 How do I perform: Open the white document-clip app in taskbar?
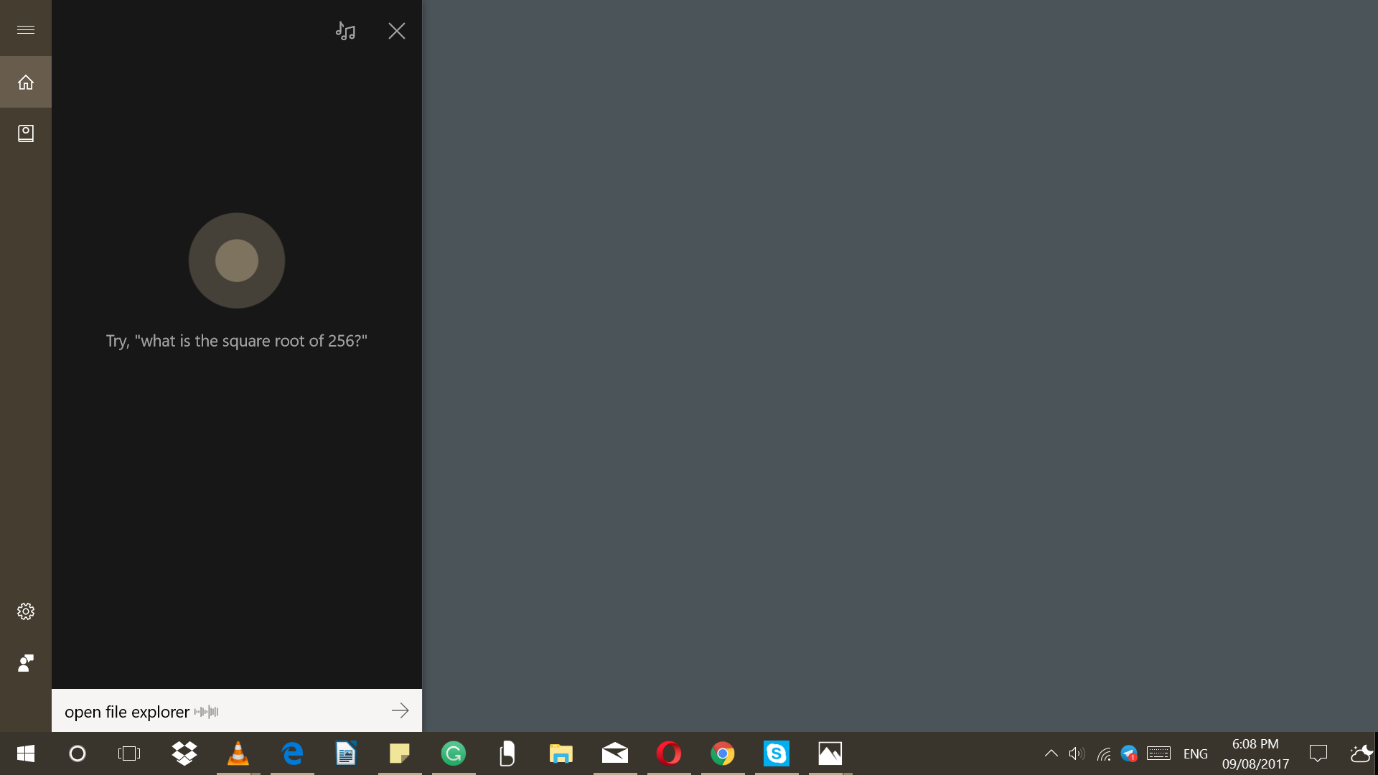click(x=507, y=753)
